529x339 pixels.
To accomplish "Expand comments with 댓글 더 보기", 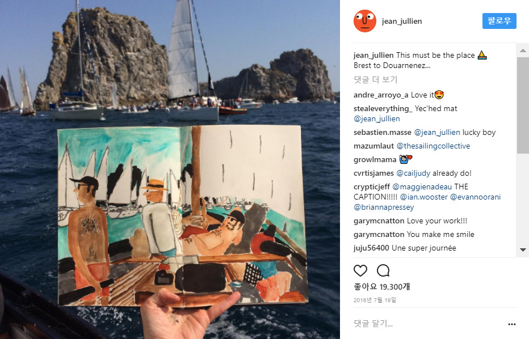I will (x=376, y=79).
